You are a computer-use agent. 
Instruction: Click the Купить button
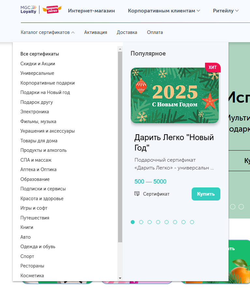[x=206, y=194]
